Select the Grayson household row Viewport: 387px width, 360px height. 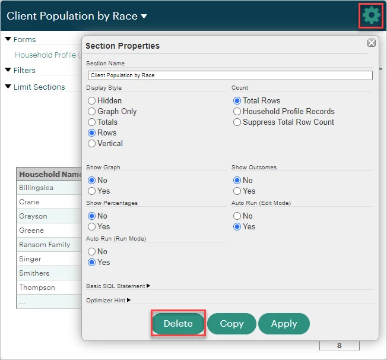point(49,216)
